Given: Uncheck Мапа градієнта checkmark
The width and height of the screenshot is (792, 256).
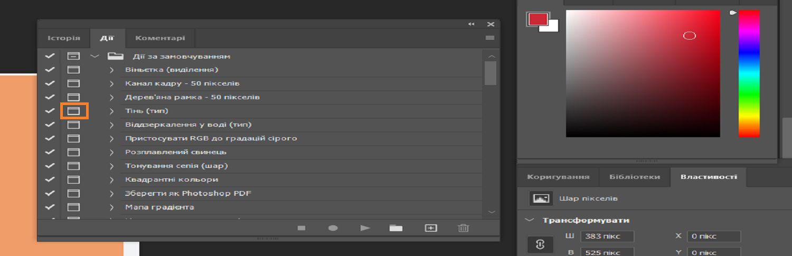Looking at the screenshot, I should tap(50, 207).
